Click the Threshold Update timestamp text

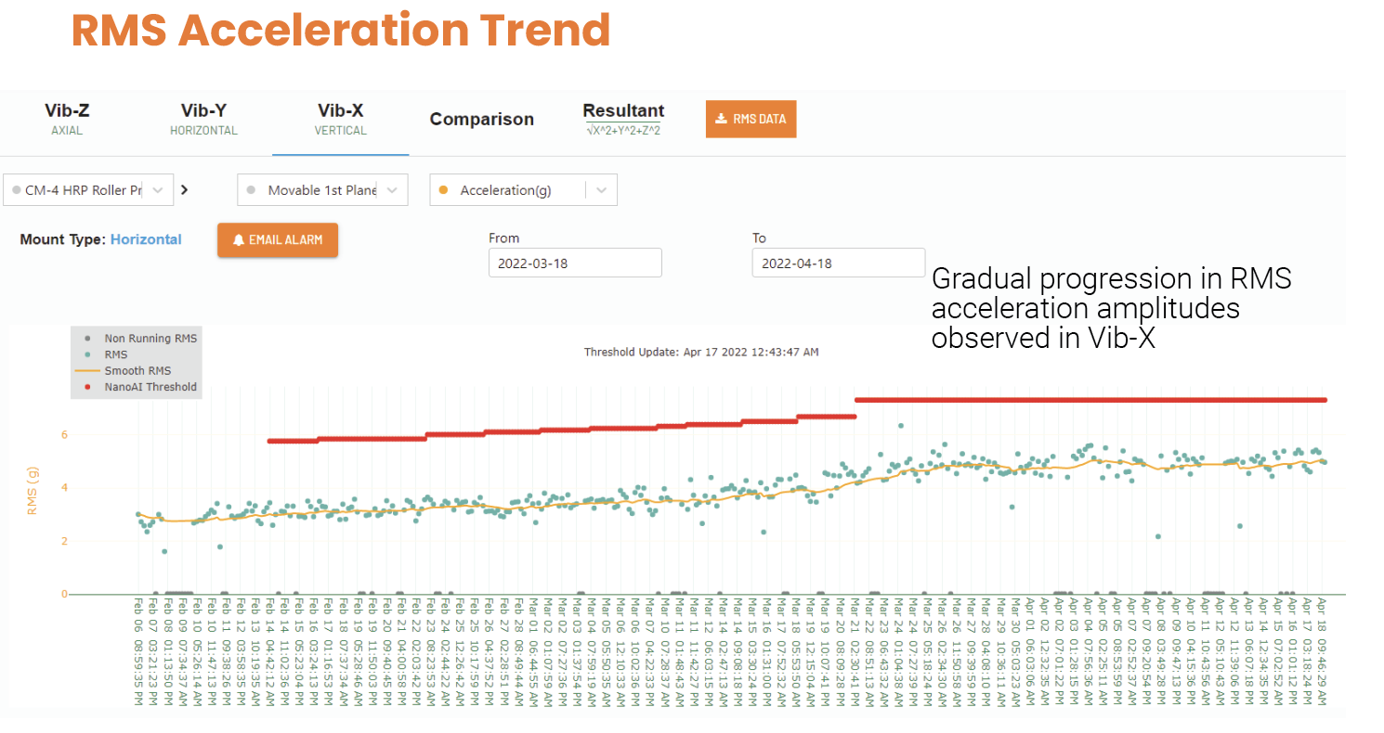click(x=700, y=352)
